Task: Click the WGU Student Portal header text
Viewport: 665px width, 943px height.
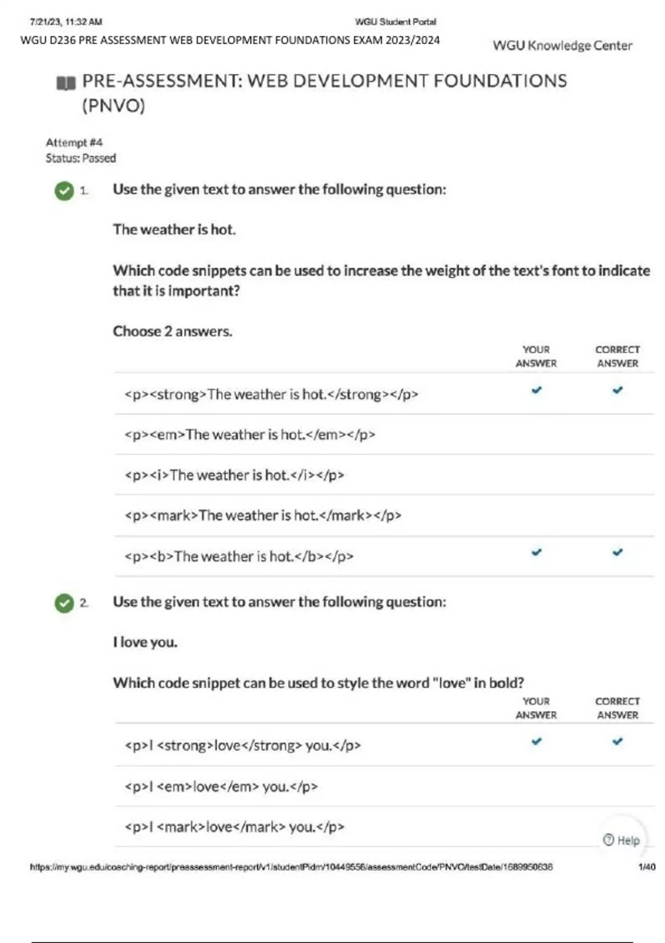Action: tap(395, 22)
